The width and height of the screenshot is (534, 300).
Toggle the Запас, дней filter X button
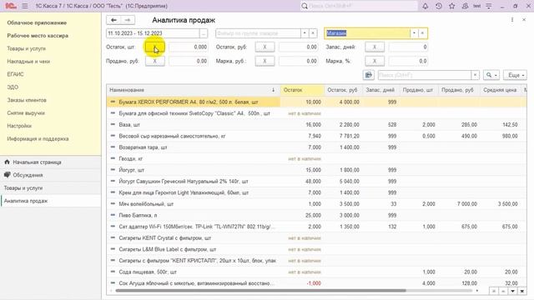pos(375,47)
